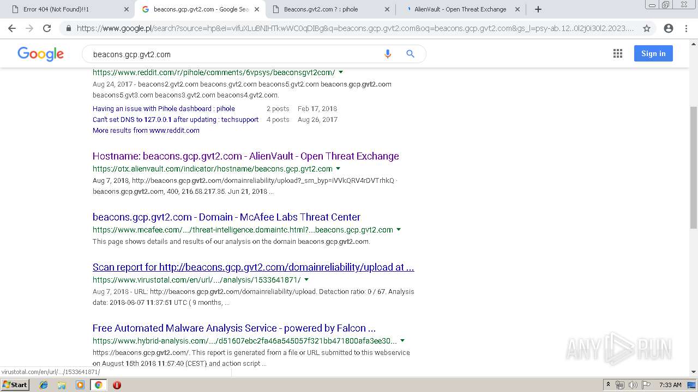The image size is (698, 392).
Task: Select the beacons.gcp.gvt2.com Google Search tab
Action: pyautogui.click(x=200, y=9)
